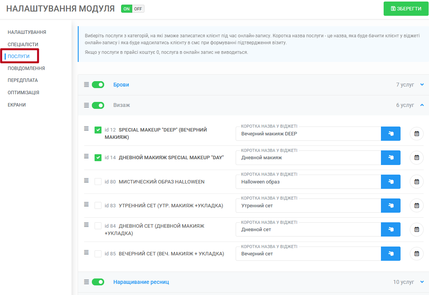The height and width of the screenshot is (295, 429).
Task: Click drag handle of id 83 service row
Action: coord(86,204)
